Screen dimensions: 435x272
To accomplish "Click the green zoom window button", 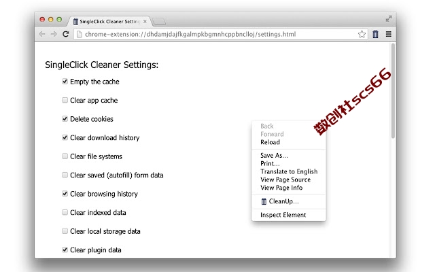I will [59, 20].
